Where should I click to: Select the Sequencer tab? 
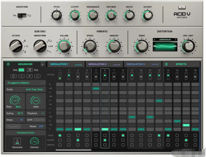coord(25,64)
